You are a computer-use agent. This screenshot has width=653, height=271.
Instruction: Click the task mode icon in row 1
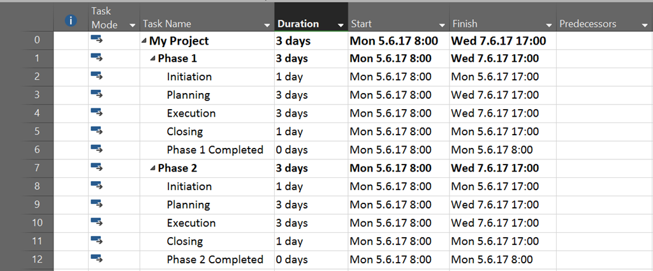pos(97,57)
